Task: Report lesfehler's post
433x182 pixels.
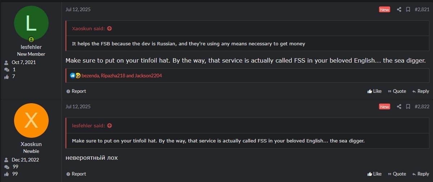Action: coord(76,91)
